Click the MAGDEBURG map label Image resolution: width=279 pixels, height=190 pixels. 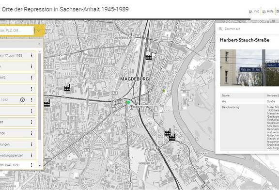coord(135,79)
